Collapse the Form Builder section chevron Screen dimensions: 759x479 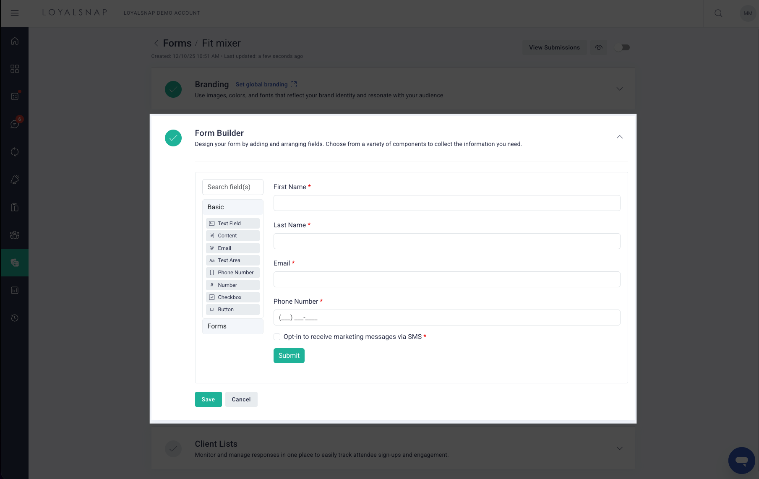point(620,137)
